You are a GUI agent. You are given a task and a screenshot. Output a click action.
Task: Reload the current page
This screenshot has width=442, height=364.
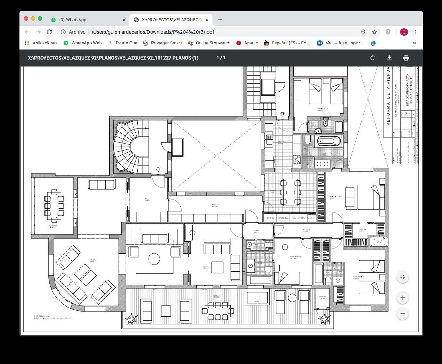[50, 32]
